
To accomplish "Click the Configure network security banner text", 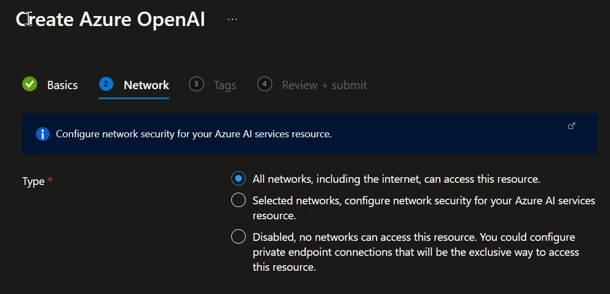I will click(x=194, y=134).
